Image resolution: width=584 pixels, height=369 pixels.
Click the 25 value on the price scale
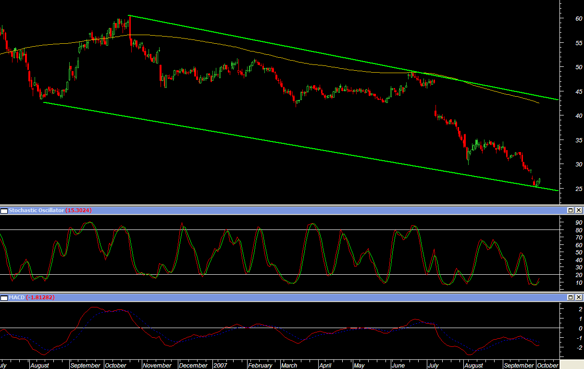(x=579, y=189)
